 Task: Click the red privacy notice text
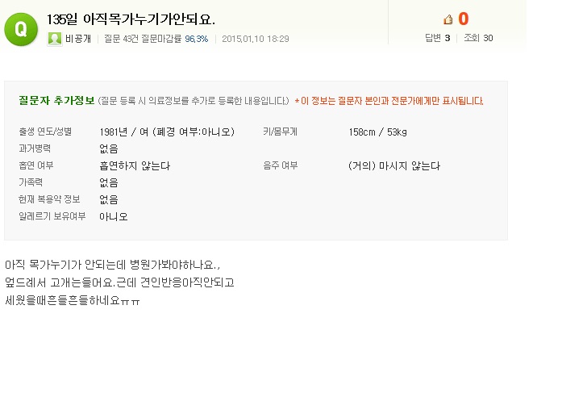coord(389,101)
